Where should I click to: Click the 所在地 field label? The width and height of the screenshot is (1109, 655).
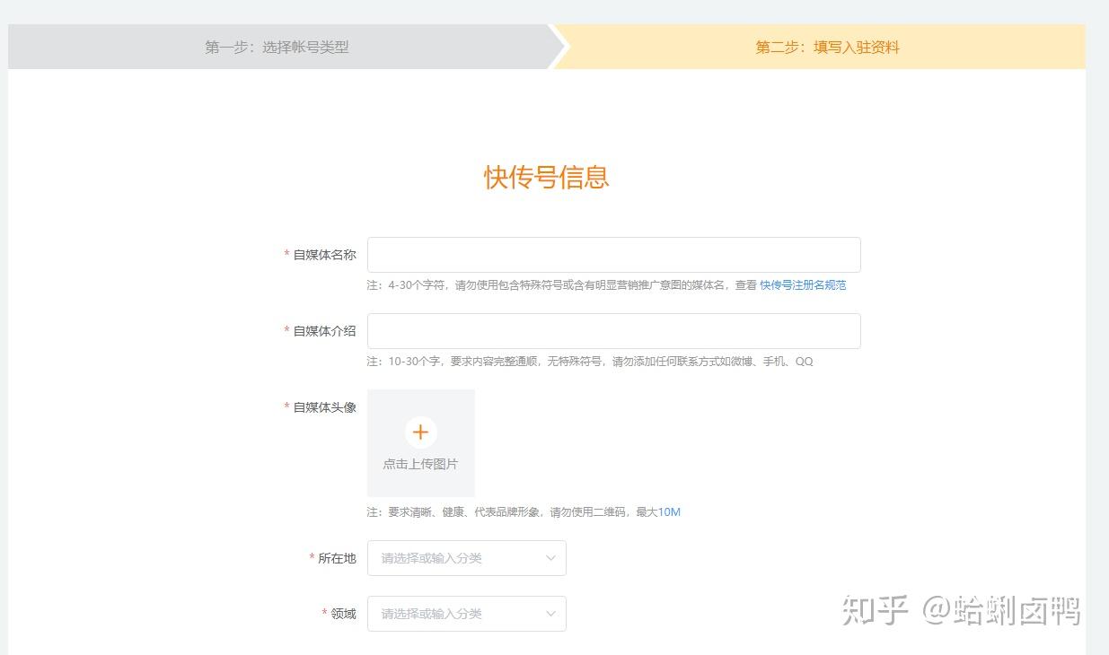[337, 558]
